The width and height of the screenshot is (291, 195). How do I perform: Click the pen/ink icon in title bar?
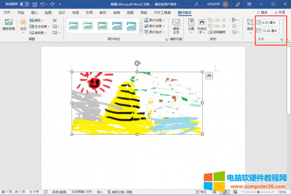(x=238, y=4)
